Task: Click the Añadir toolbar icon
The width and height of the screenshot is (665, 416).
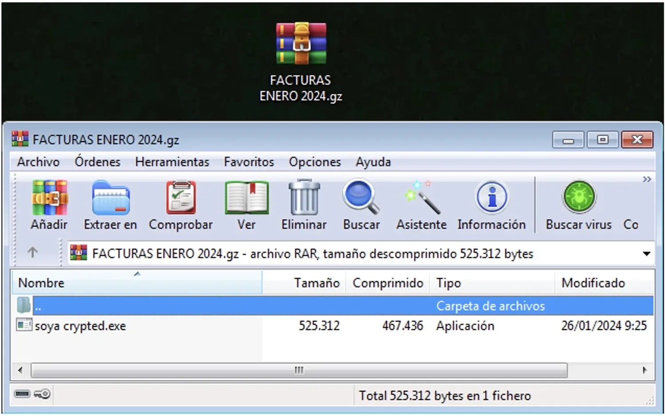Action: tap(49, 197)
